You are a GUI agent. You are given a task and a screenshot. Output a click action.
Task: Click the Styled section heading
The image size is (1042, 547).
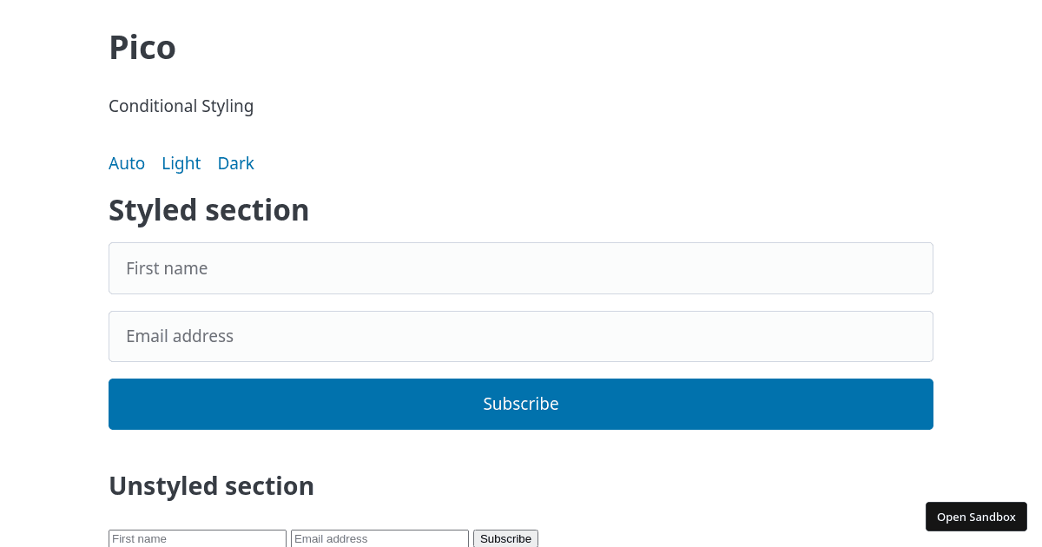tap(208, 209)
